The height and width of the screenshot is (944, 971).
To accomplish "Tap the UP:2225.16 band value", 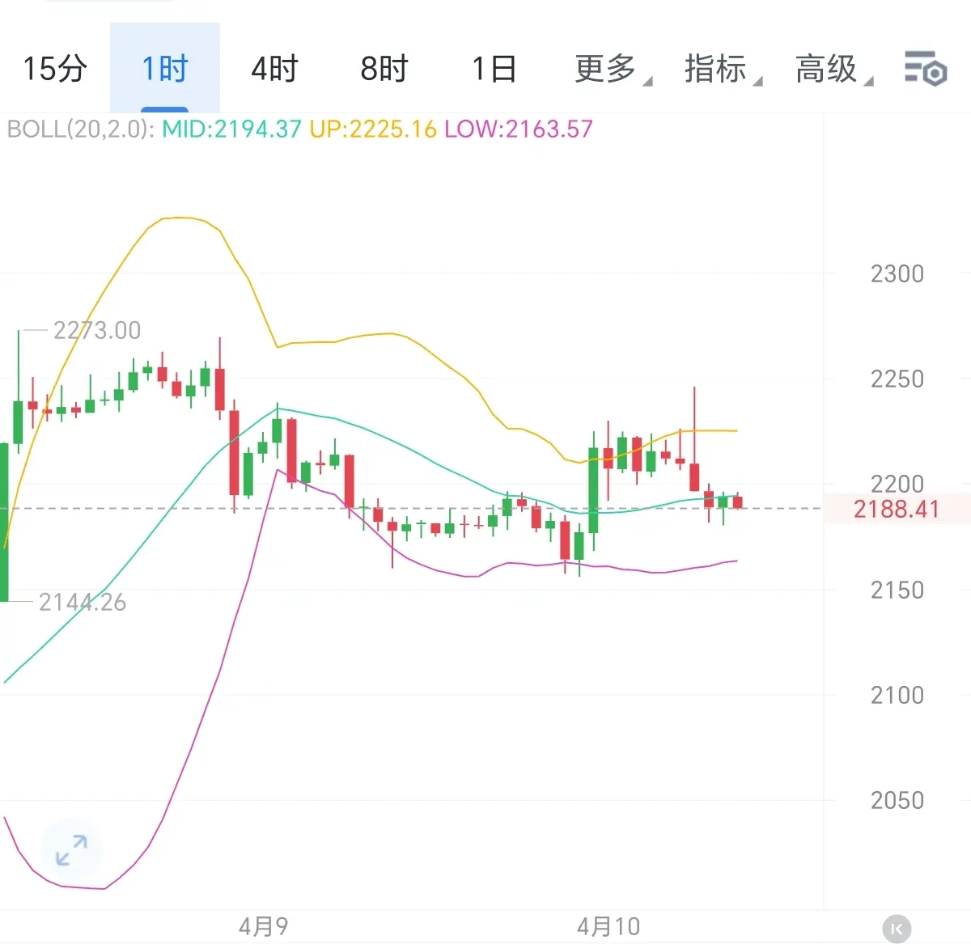I will pos(373,129).
